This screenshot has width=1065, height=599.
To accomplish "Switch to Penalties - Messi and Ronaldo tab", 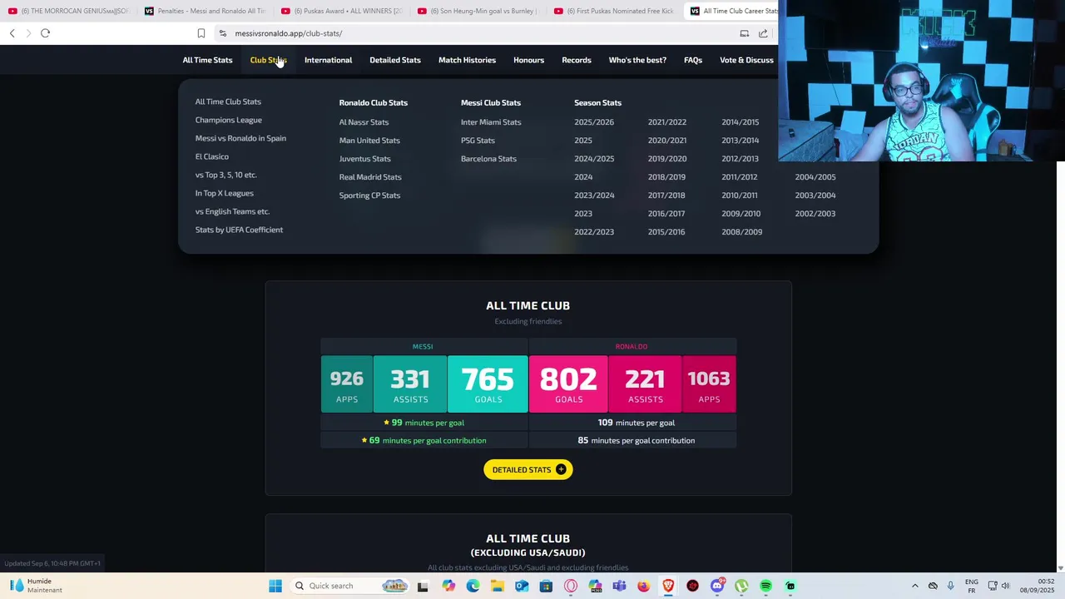I will click(x=205, y=11).
